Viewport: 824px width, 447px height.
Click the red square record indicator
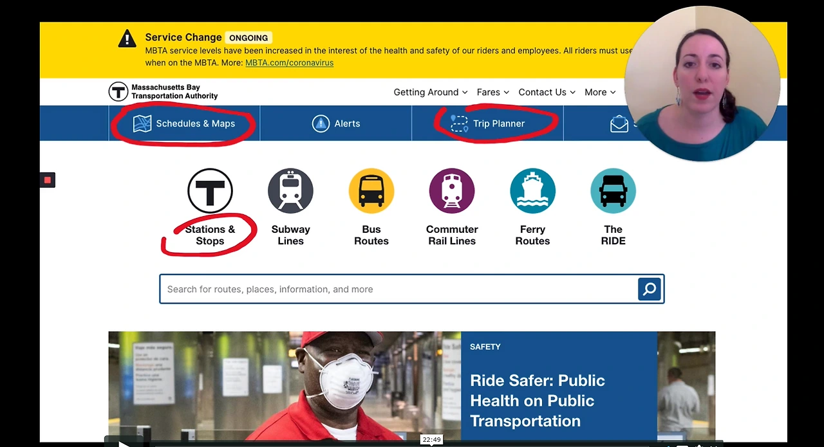[x=47, y=180]
